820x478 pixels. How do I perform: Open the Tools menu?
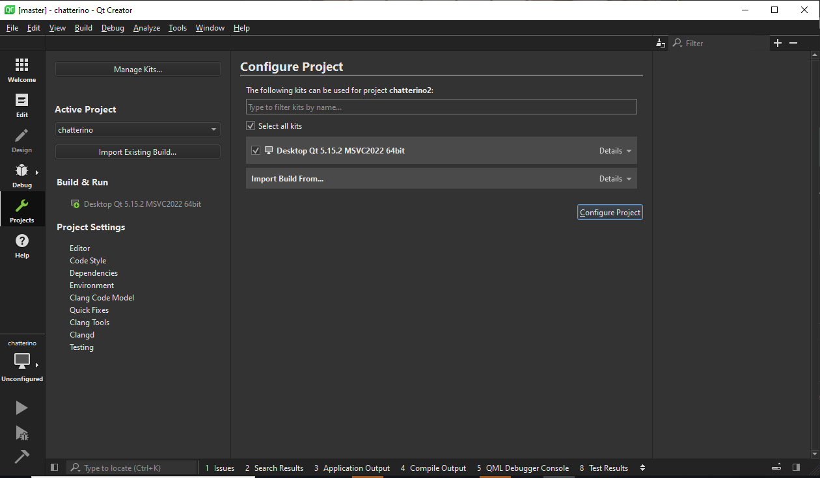178,28
